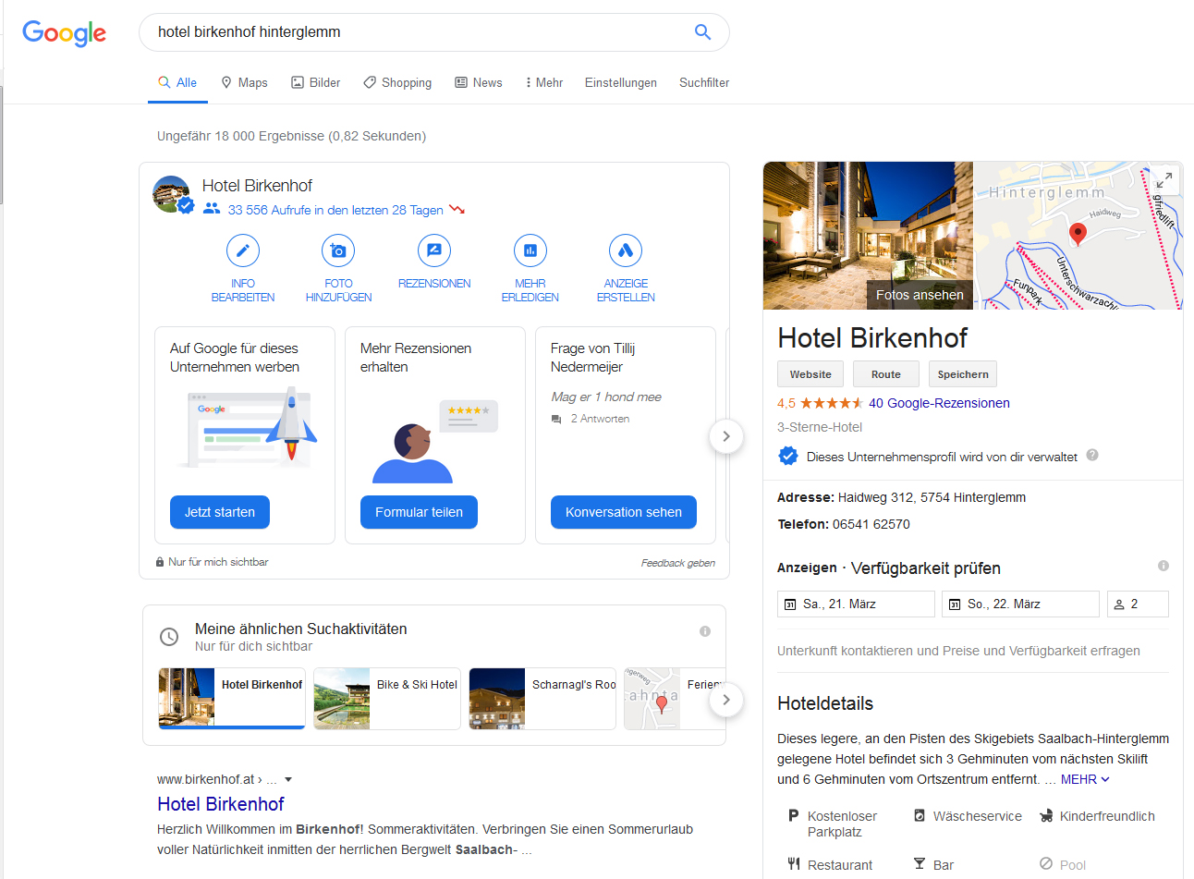The height and width of the screenshot is (879, 1194).
Task: Click info icon beside Verfügbarkeit prüfen
Action: [x=1164, y=566]
